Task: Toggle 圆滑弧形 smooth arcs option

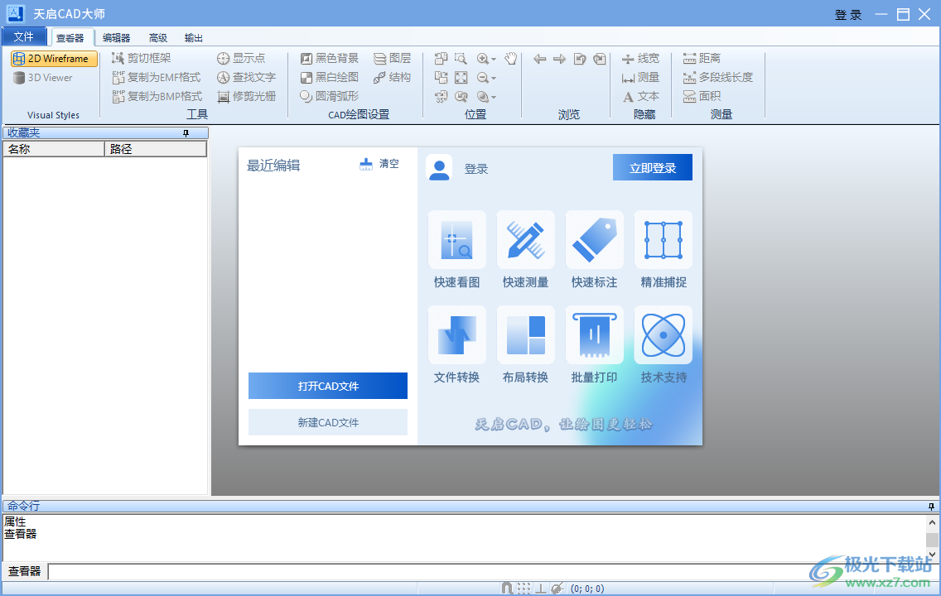Action: pos(330,96)
